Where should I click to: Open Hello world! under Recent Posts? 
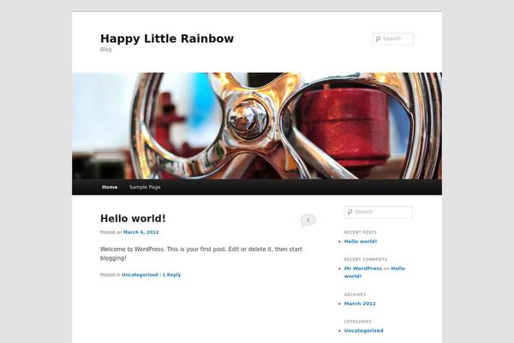pos(361,242)
